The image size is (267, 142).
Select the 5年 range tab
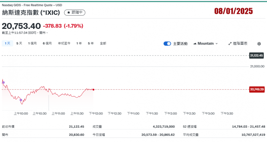(x=91, y=43)
